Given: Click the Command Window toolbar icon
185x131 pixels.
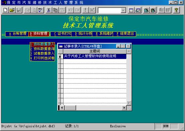Looking at the screenshot, I should pyautogui.click(x=131, y=10).
